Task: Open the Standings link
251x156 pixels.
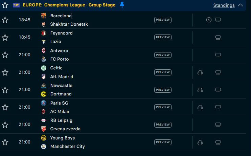Action: pos(224,5)
